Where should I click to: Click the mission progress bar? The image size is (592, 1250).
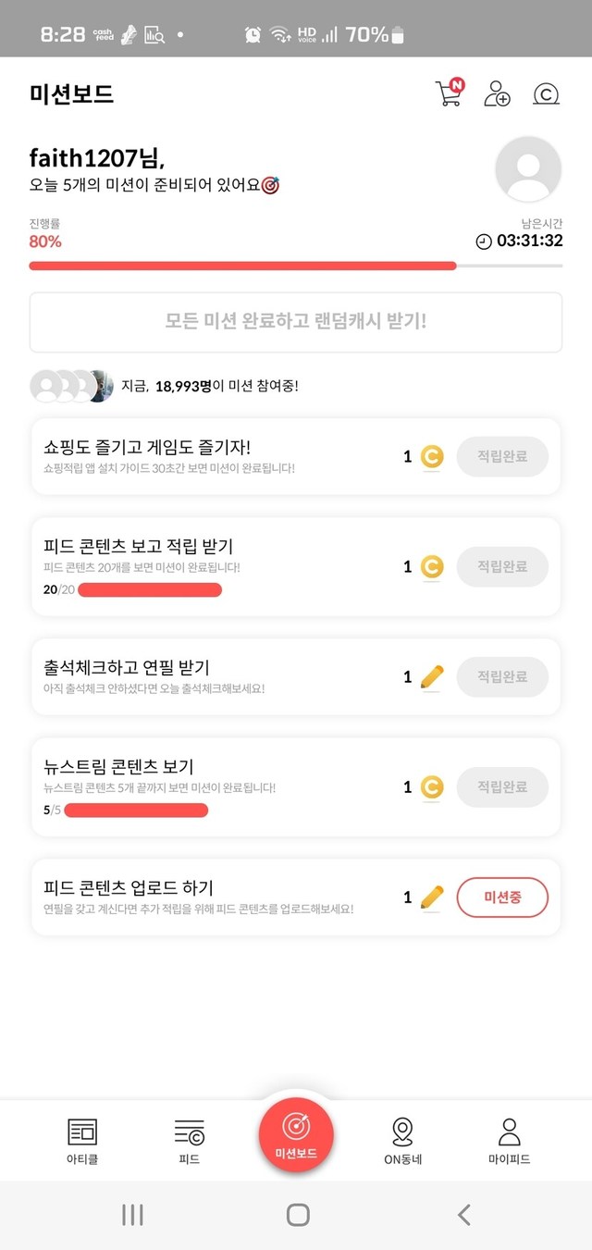(296, 266)
